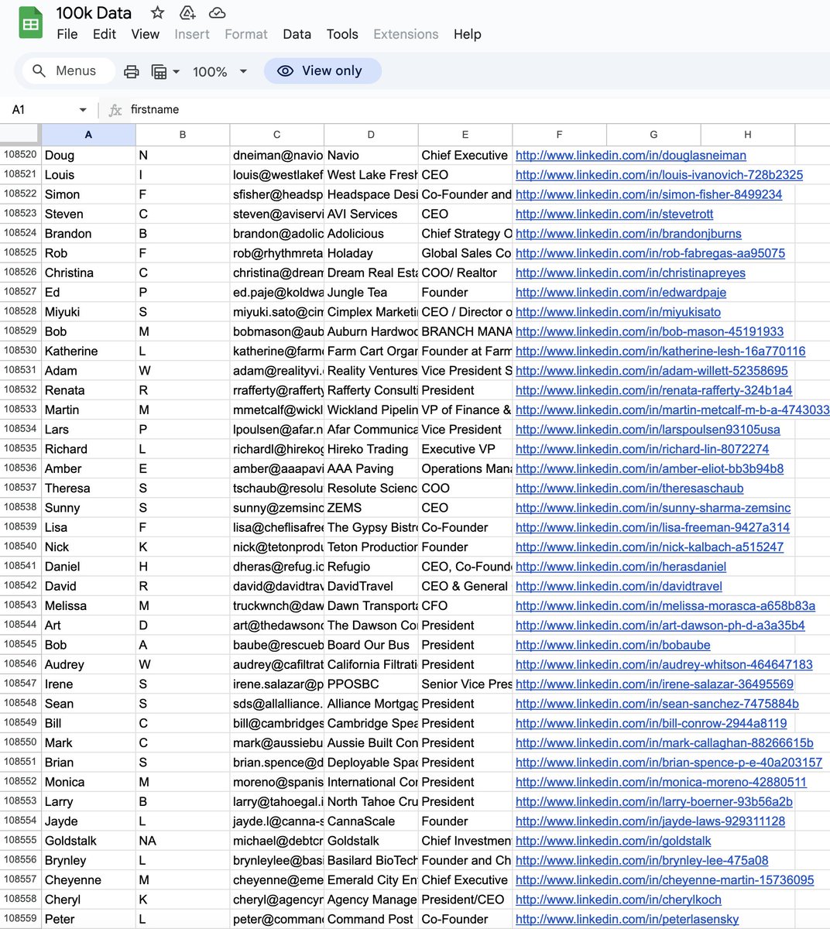This screenshot has height=929, width=830.
Task: Select the cell containing President/CEO
Action: [x=465, y=900]
